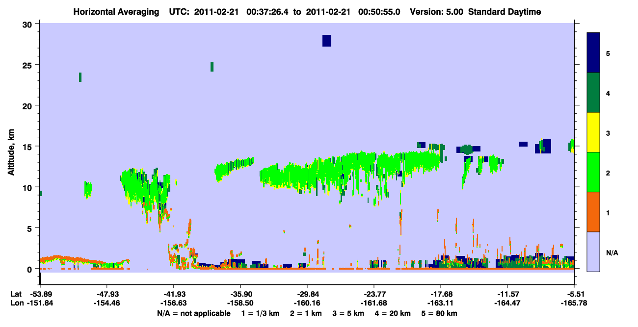Click the 'N/A = not applicable' legend text

(193, 313)
